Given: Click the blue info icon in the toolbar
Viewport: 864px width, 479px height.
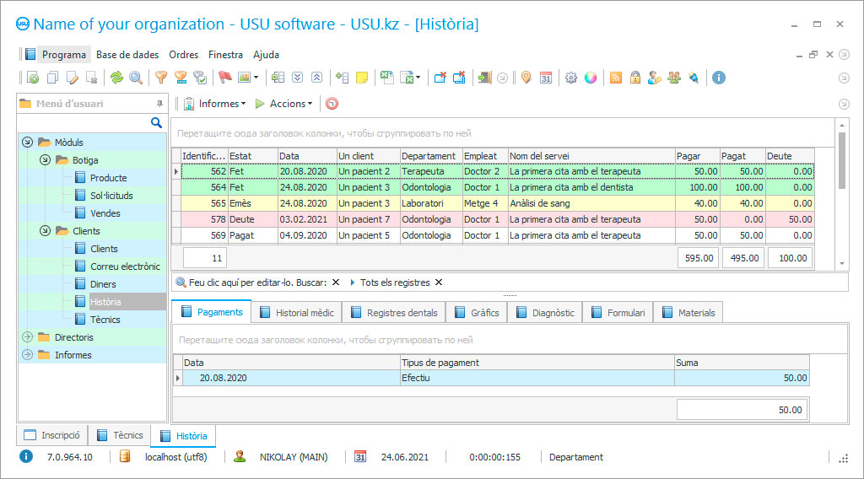Looking at the screenshot, I should pos(719,78).
